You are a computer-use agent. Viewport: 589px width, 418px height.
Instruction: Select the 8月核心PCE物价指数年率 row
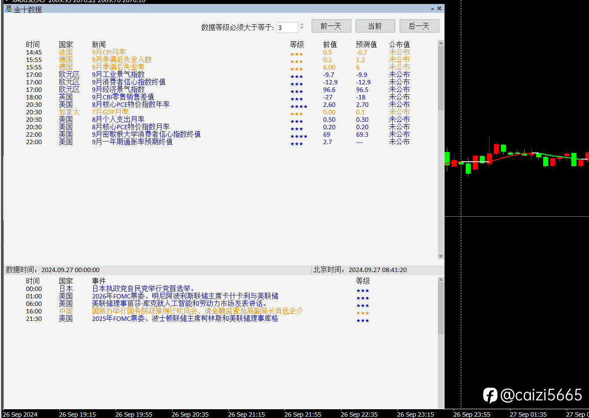[x=218, y=105]
